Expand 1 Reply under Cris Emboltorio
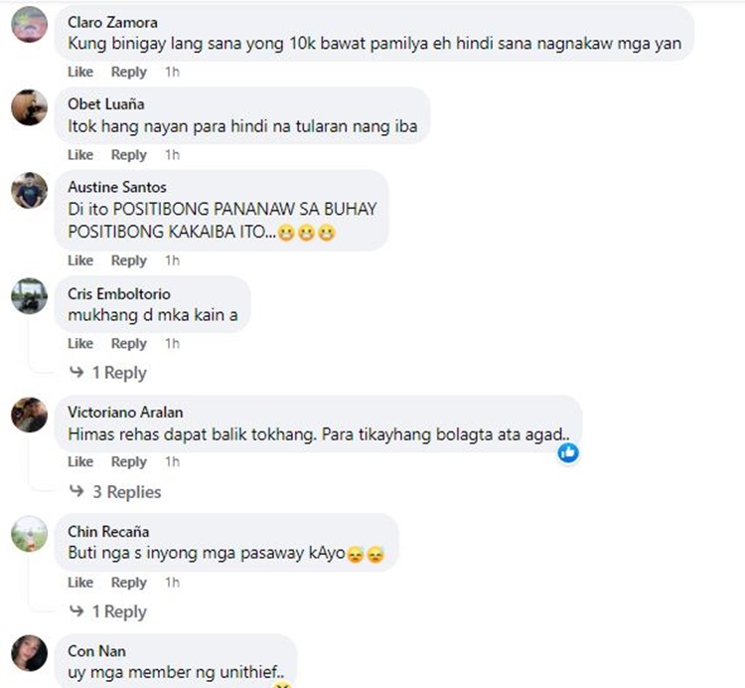745x688 pixels. (119, 373)
